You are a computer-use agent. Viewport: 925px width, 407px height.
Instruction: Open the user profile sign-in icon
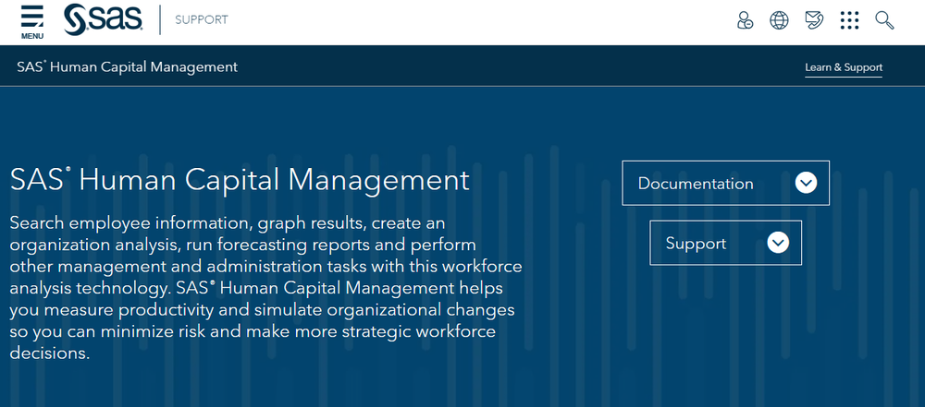745,20
